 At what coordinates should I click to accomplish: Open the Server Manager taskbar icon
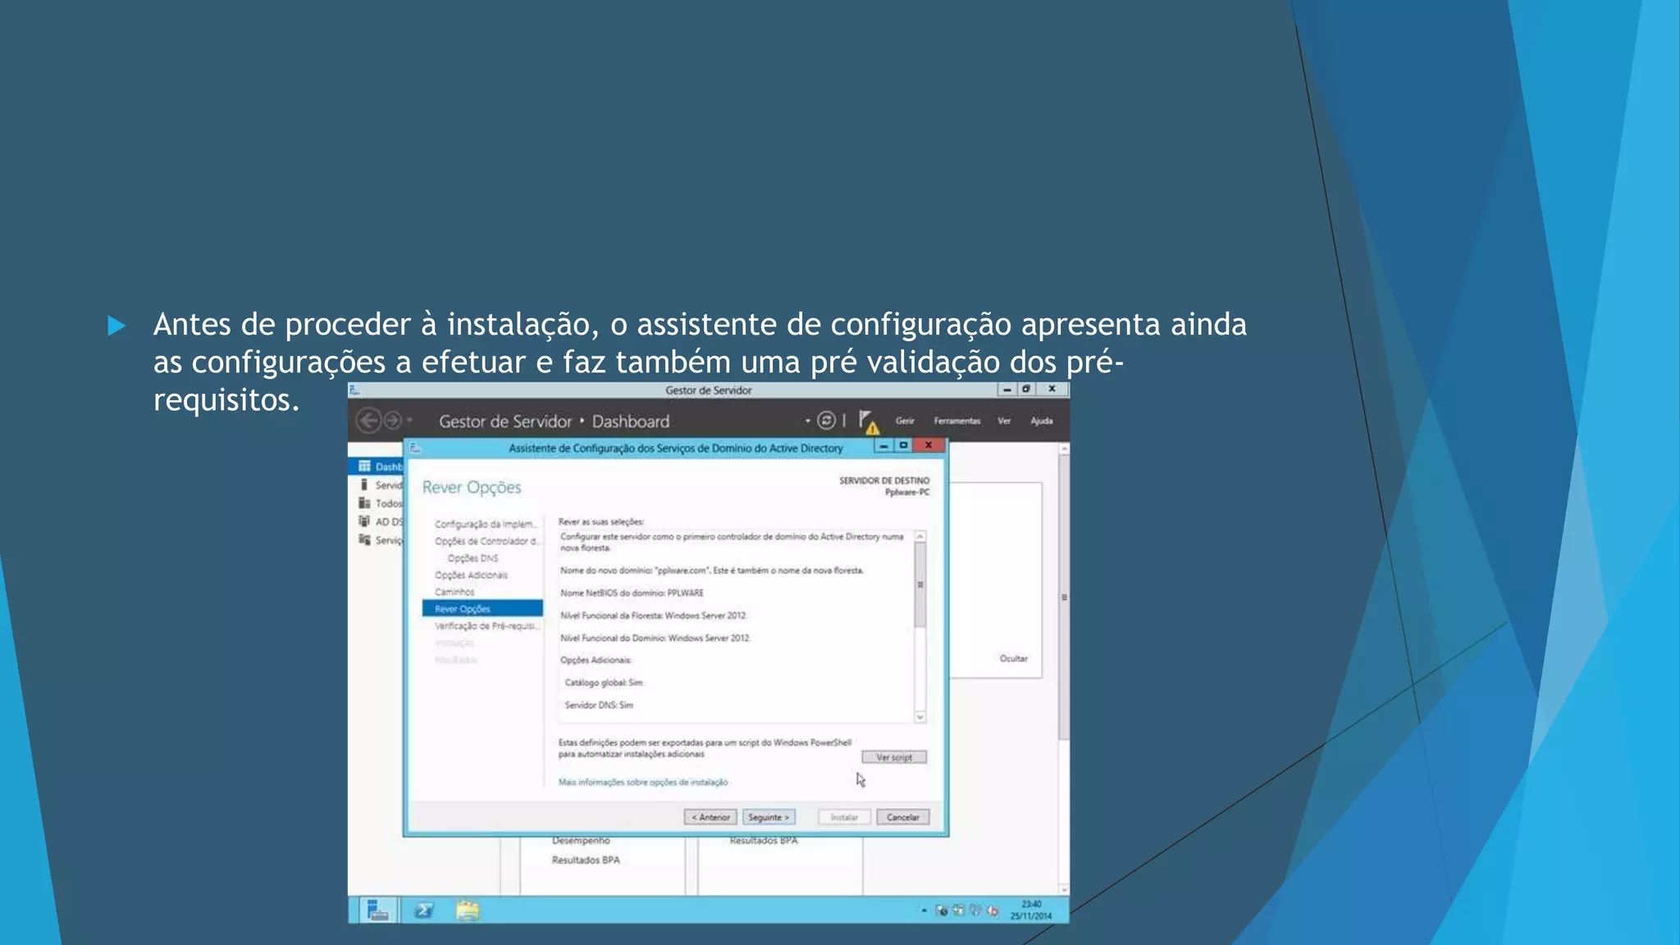(x=378, y=910)
